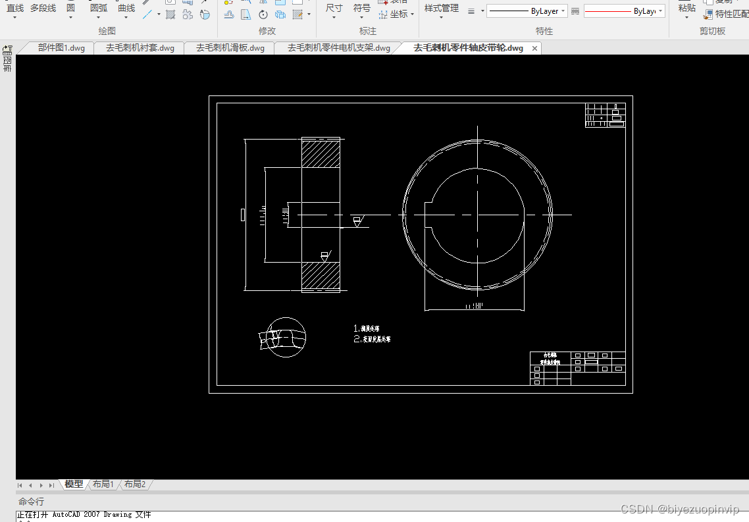Click the upper hatched section of pulley
Viewport: 749px width, 522px height.
coord(321,153)
